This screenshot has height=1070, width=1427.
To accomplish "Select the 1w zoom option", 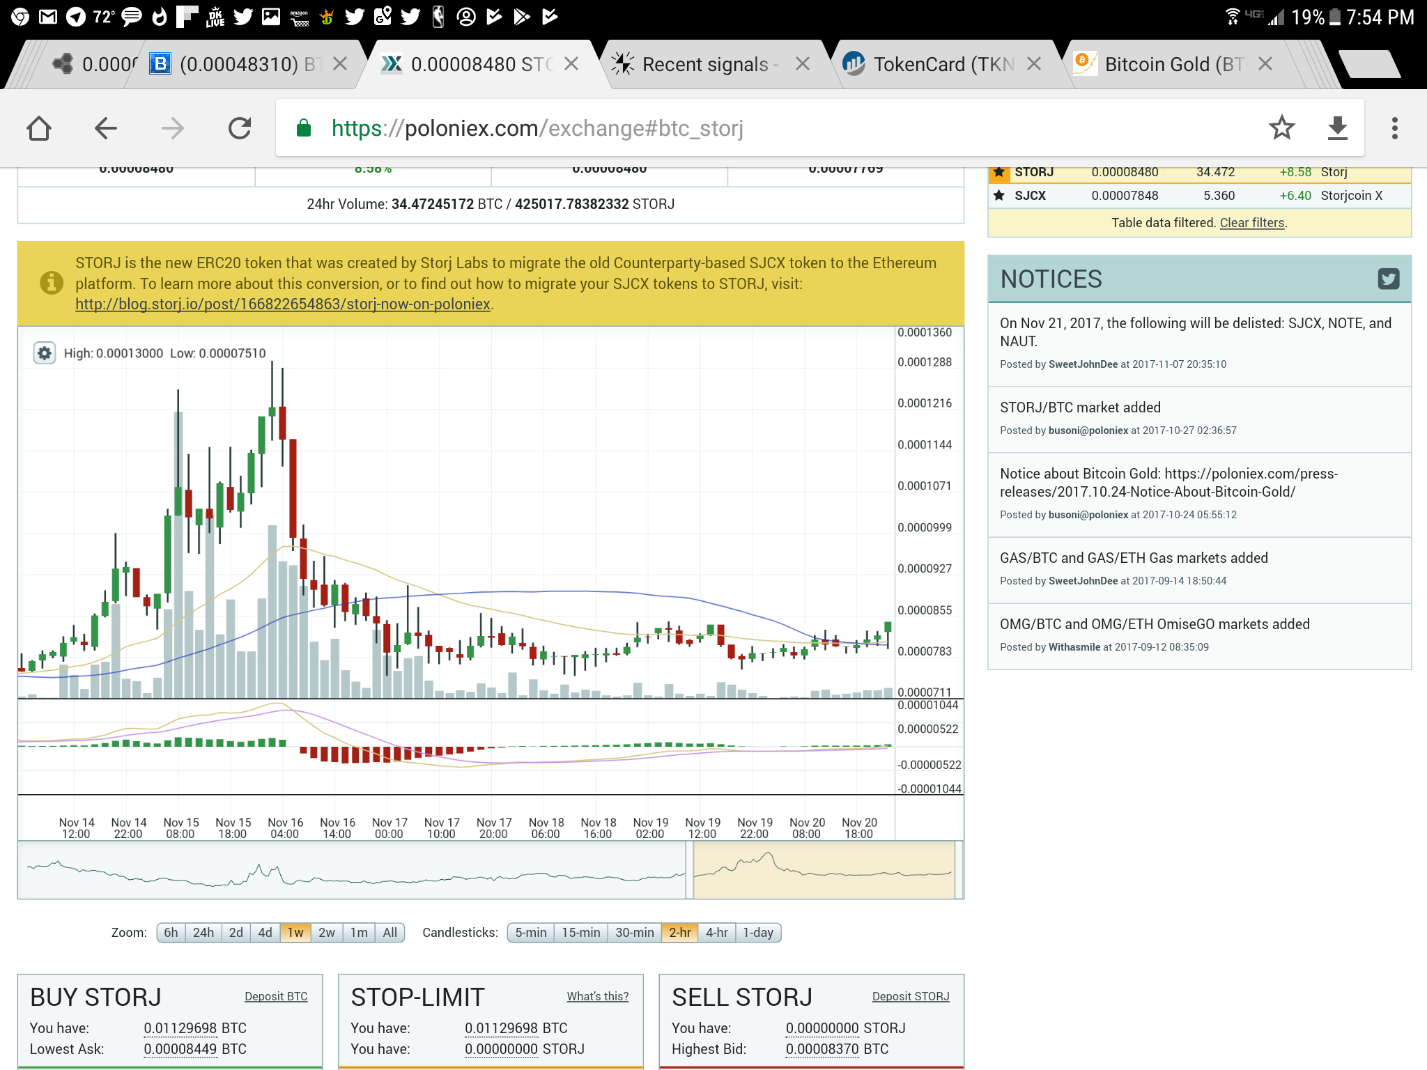I will coord(295,933).
